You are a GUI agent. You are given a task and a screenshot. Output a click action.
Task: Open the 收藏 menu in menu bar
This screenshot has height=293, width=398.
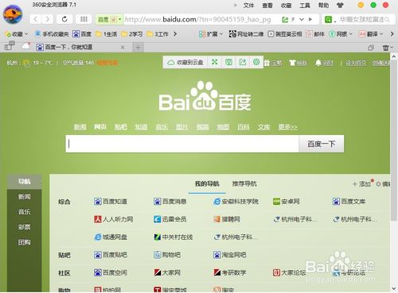pyautogui.click(x=286, y=6)
